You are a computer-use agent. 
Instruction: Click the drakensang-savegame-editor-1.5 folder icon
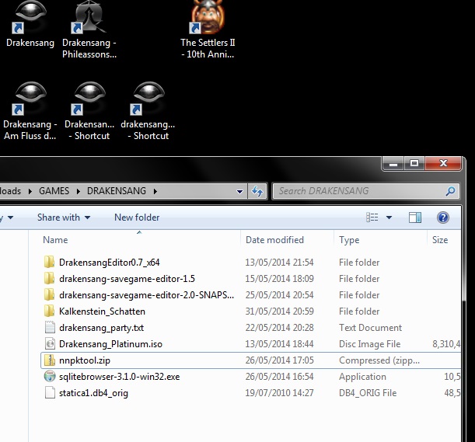(50, 278)
